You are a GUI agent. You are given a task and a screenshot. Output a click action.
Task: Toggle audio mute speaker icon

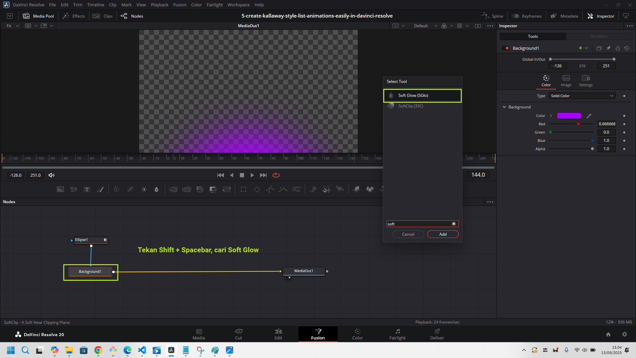coord(51,175)
